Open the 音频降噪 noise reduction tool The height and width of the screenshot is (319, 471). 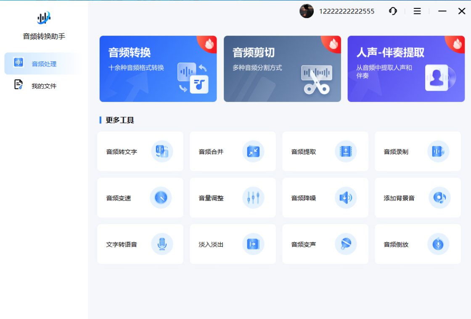click(x=325, y=198)
